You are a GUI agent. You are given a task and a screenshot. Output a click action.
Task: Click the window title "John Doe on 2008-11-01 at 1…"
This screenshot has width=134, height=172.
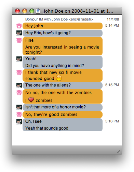tap(78, 11)
